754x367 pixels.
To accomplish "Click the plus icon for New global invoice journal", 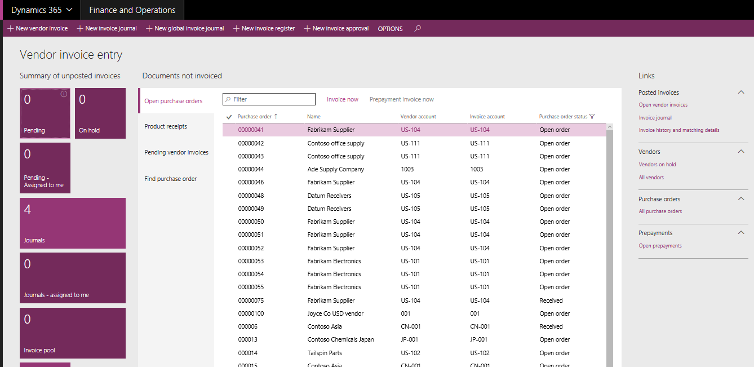I will [149, 28].
